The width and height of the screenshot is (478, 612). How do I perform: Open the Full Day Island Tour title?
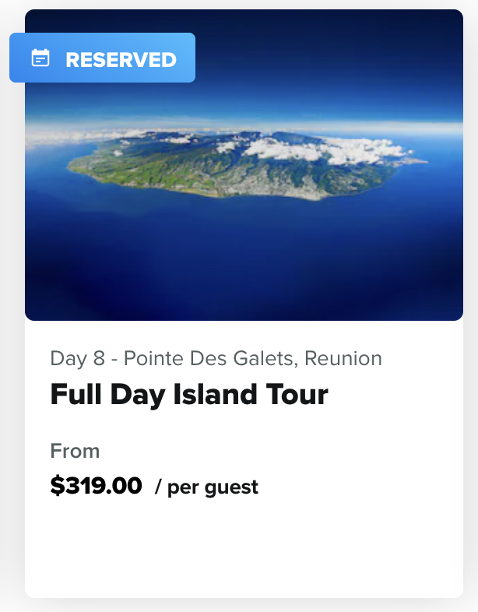(189, 395)
